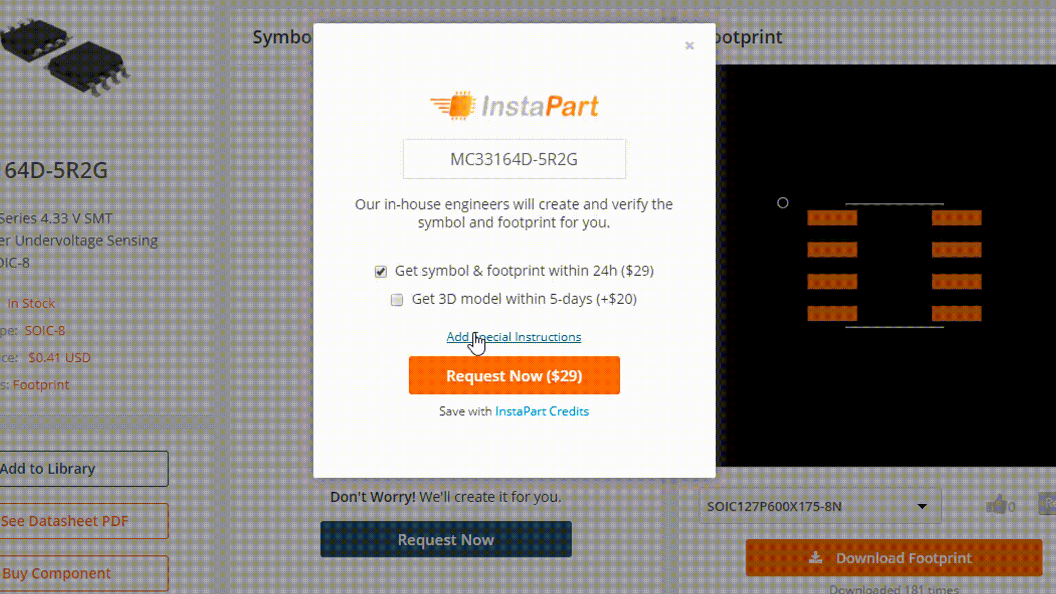The height and width of the screenshot is (594, 1056).
Task: Click the dark Request Now button below the dialog
Action: tap(446, 540)
